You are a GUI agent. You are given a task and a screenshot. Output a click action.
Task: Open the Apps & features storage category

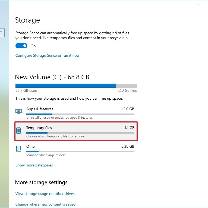[76, 113]
